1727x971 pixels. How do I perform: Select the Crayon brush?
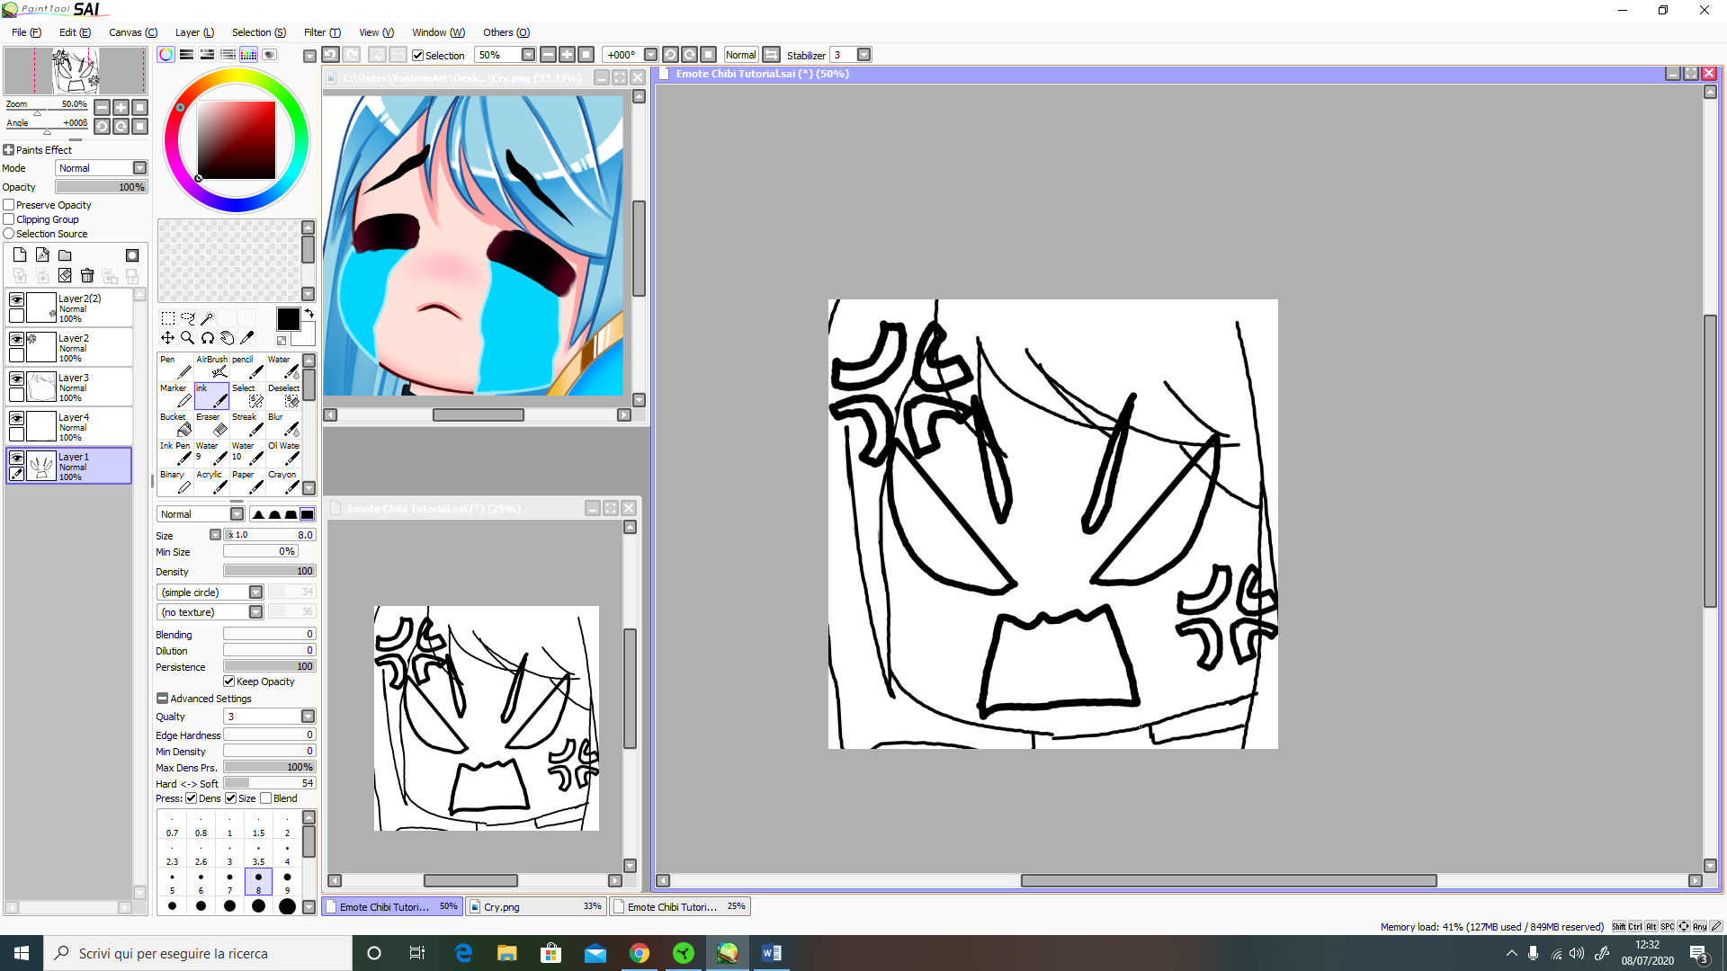click(x=283, y=482)
